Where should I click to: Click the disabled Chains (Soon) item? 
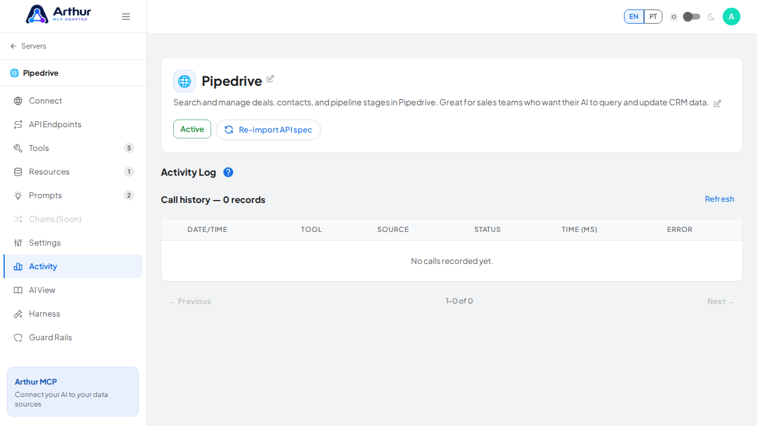click(73, 219)
